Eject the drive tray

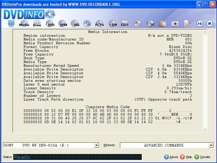tap(125, 23)
